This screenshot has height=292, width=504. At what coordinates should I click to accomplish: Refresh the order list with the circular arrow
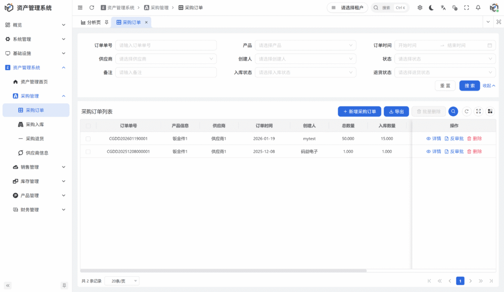(466, 111)
